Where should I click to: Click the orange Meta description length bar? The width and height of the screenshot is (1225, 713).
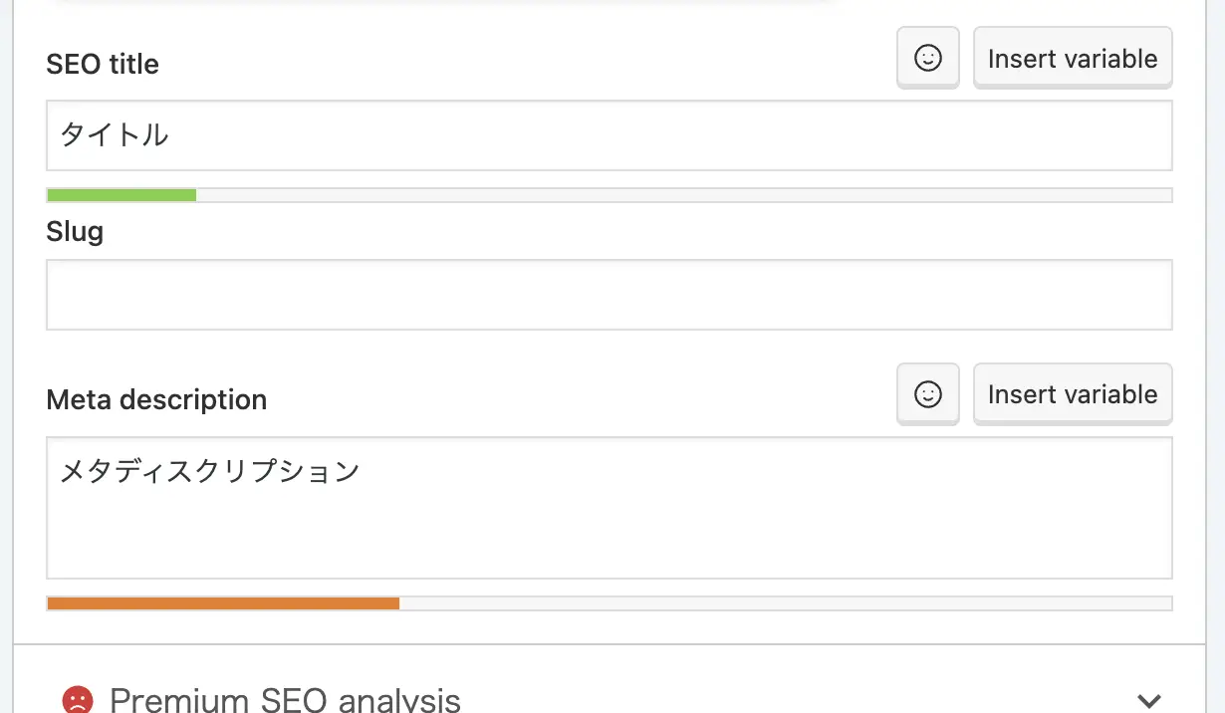point(223,603)
